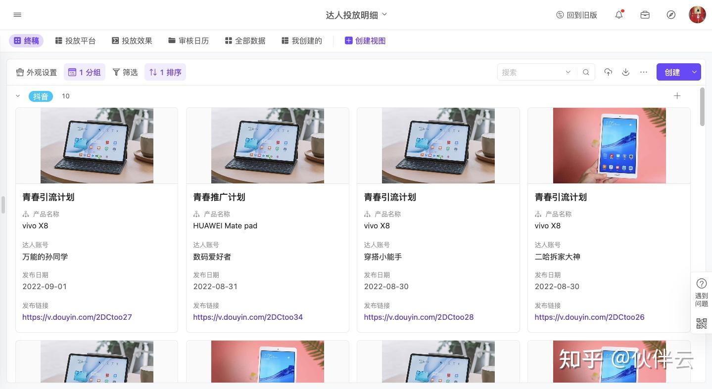
Task: Open the 1 分组 grouping settings
Action: [85, 72]
